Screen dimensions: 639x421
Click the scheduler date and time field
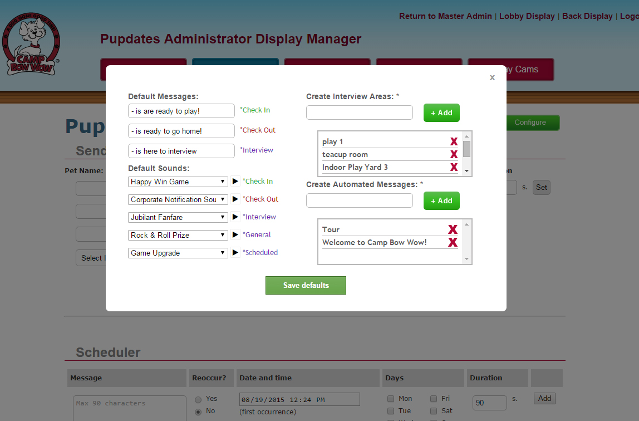(299, 399)
